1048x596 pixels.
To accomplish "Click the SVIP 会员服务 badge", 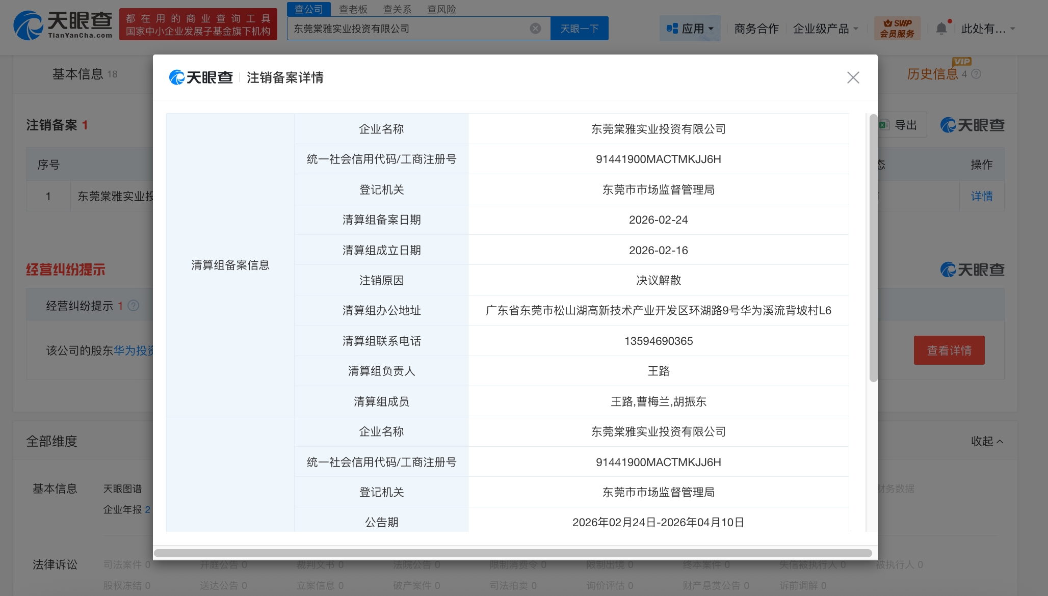I will (897, 29).
